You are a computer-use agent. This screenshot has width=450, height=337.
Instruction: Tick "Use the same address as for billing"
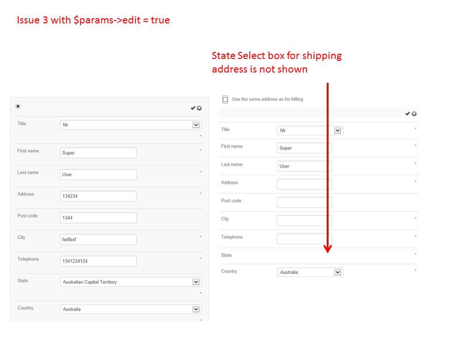tap(225, 100)
